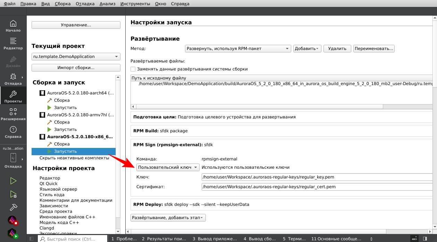
Task: Click the Переименовать button
Action: pos(374,49)
